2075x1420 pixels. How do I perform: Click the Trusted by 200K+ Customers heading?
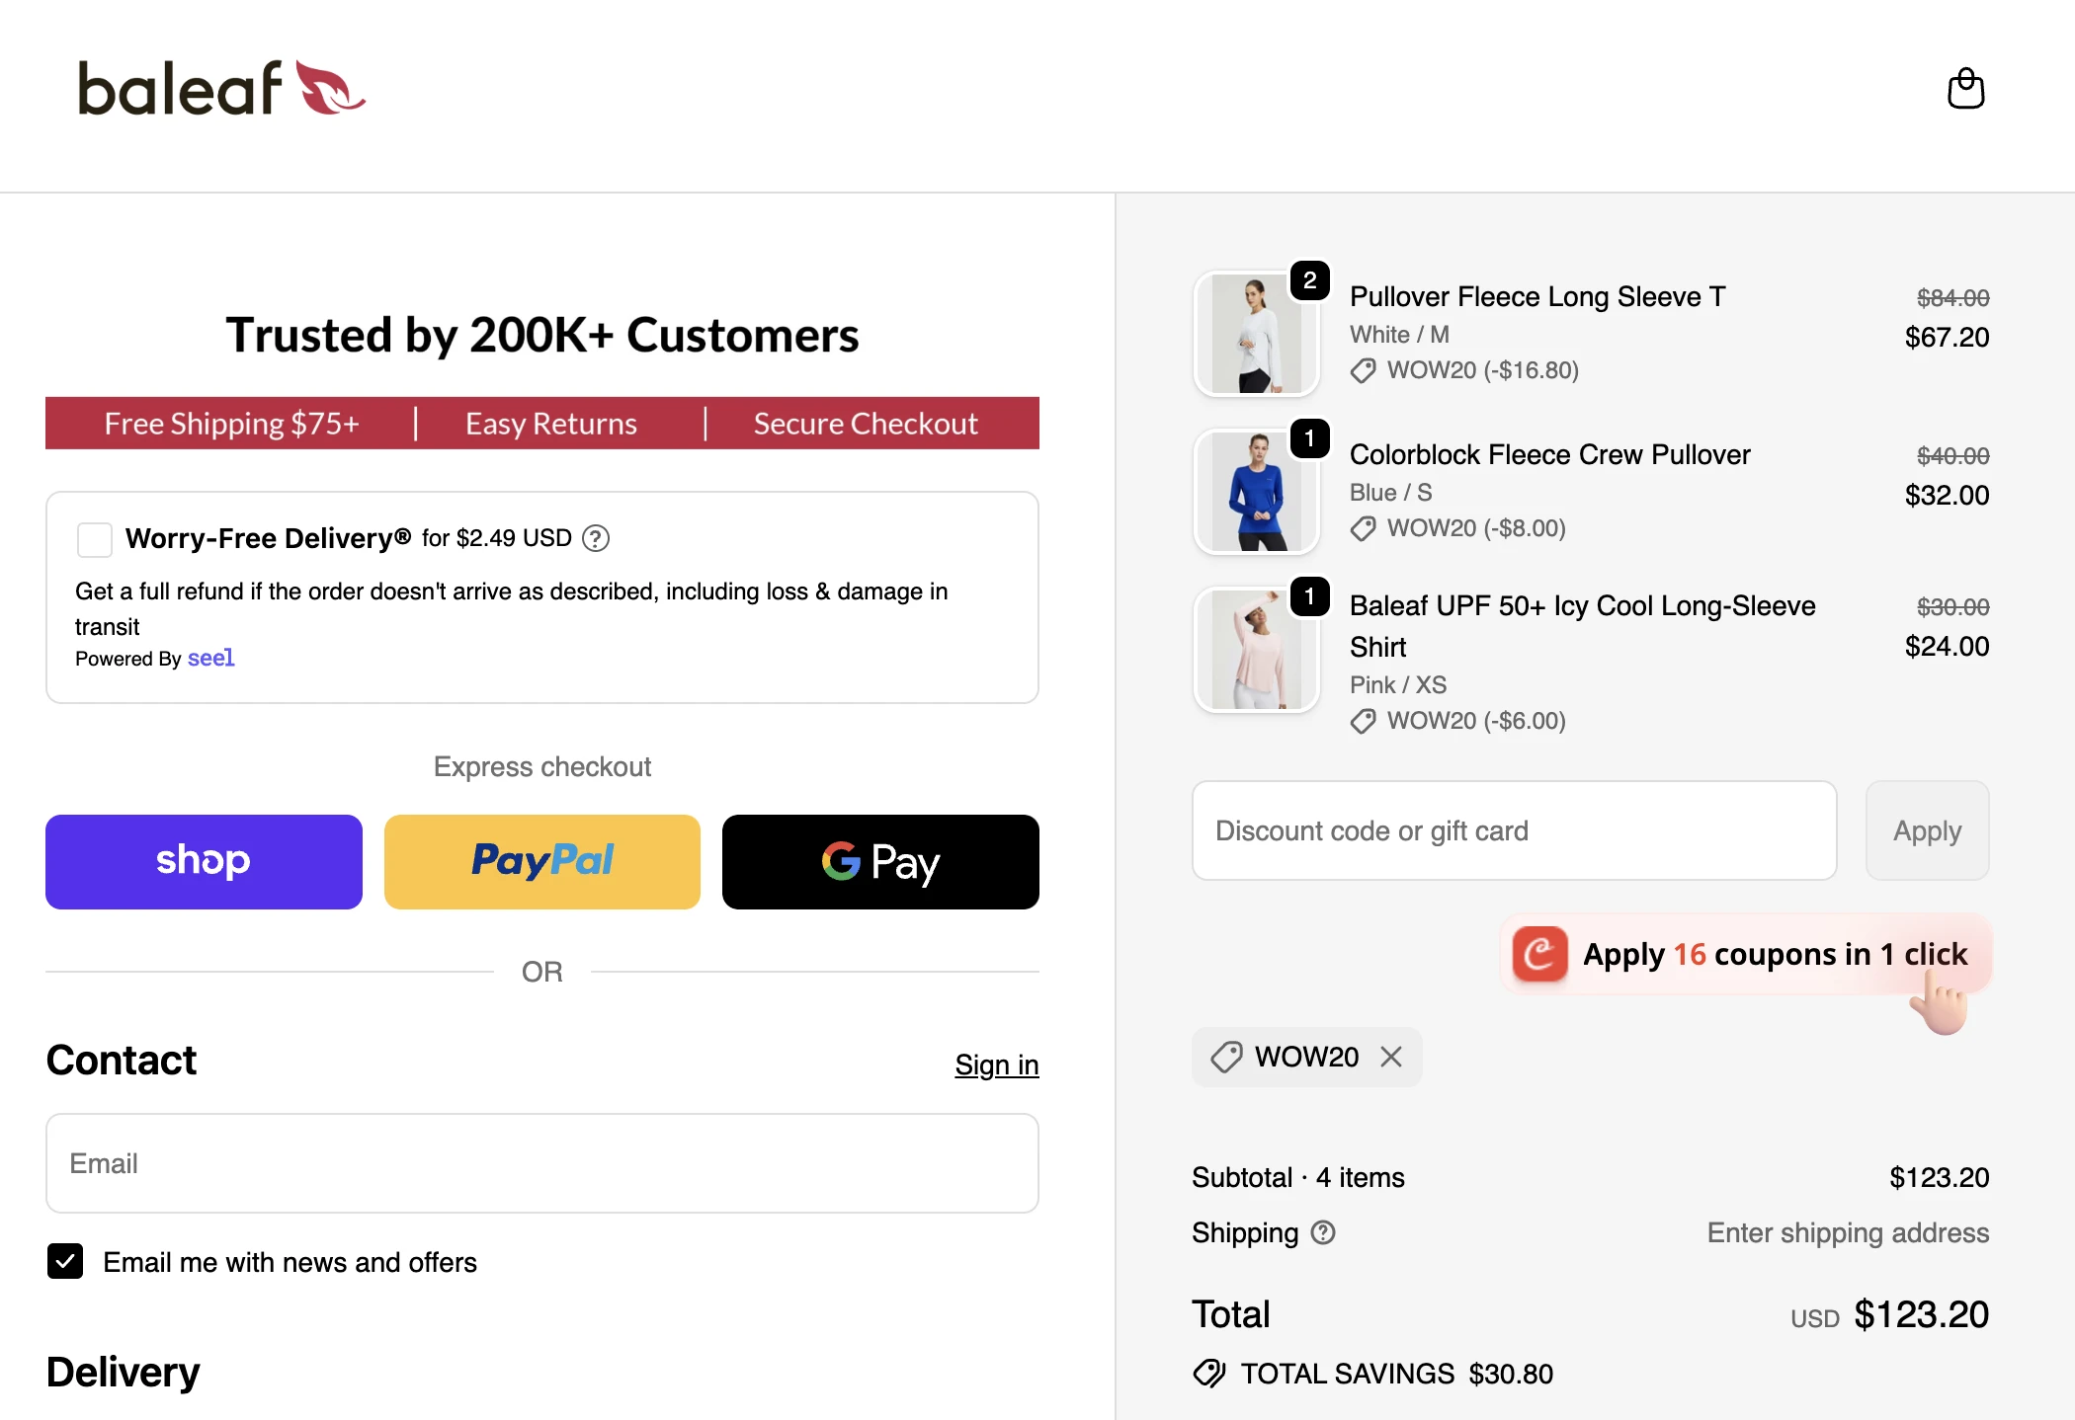pos(542,336)
